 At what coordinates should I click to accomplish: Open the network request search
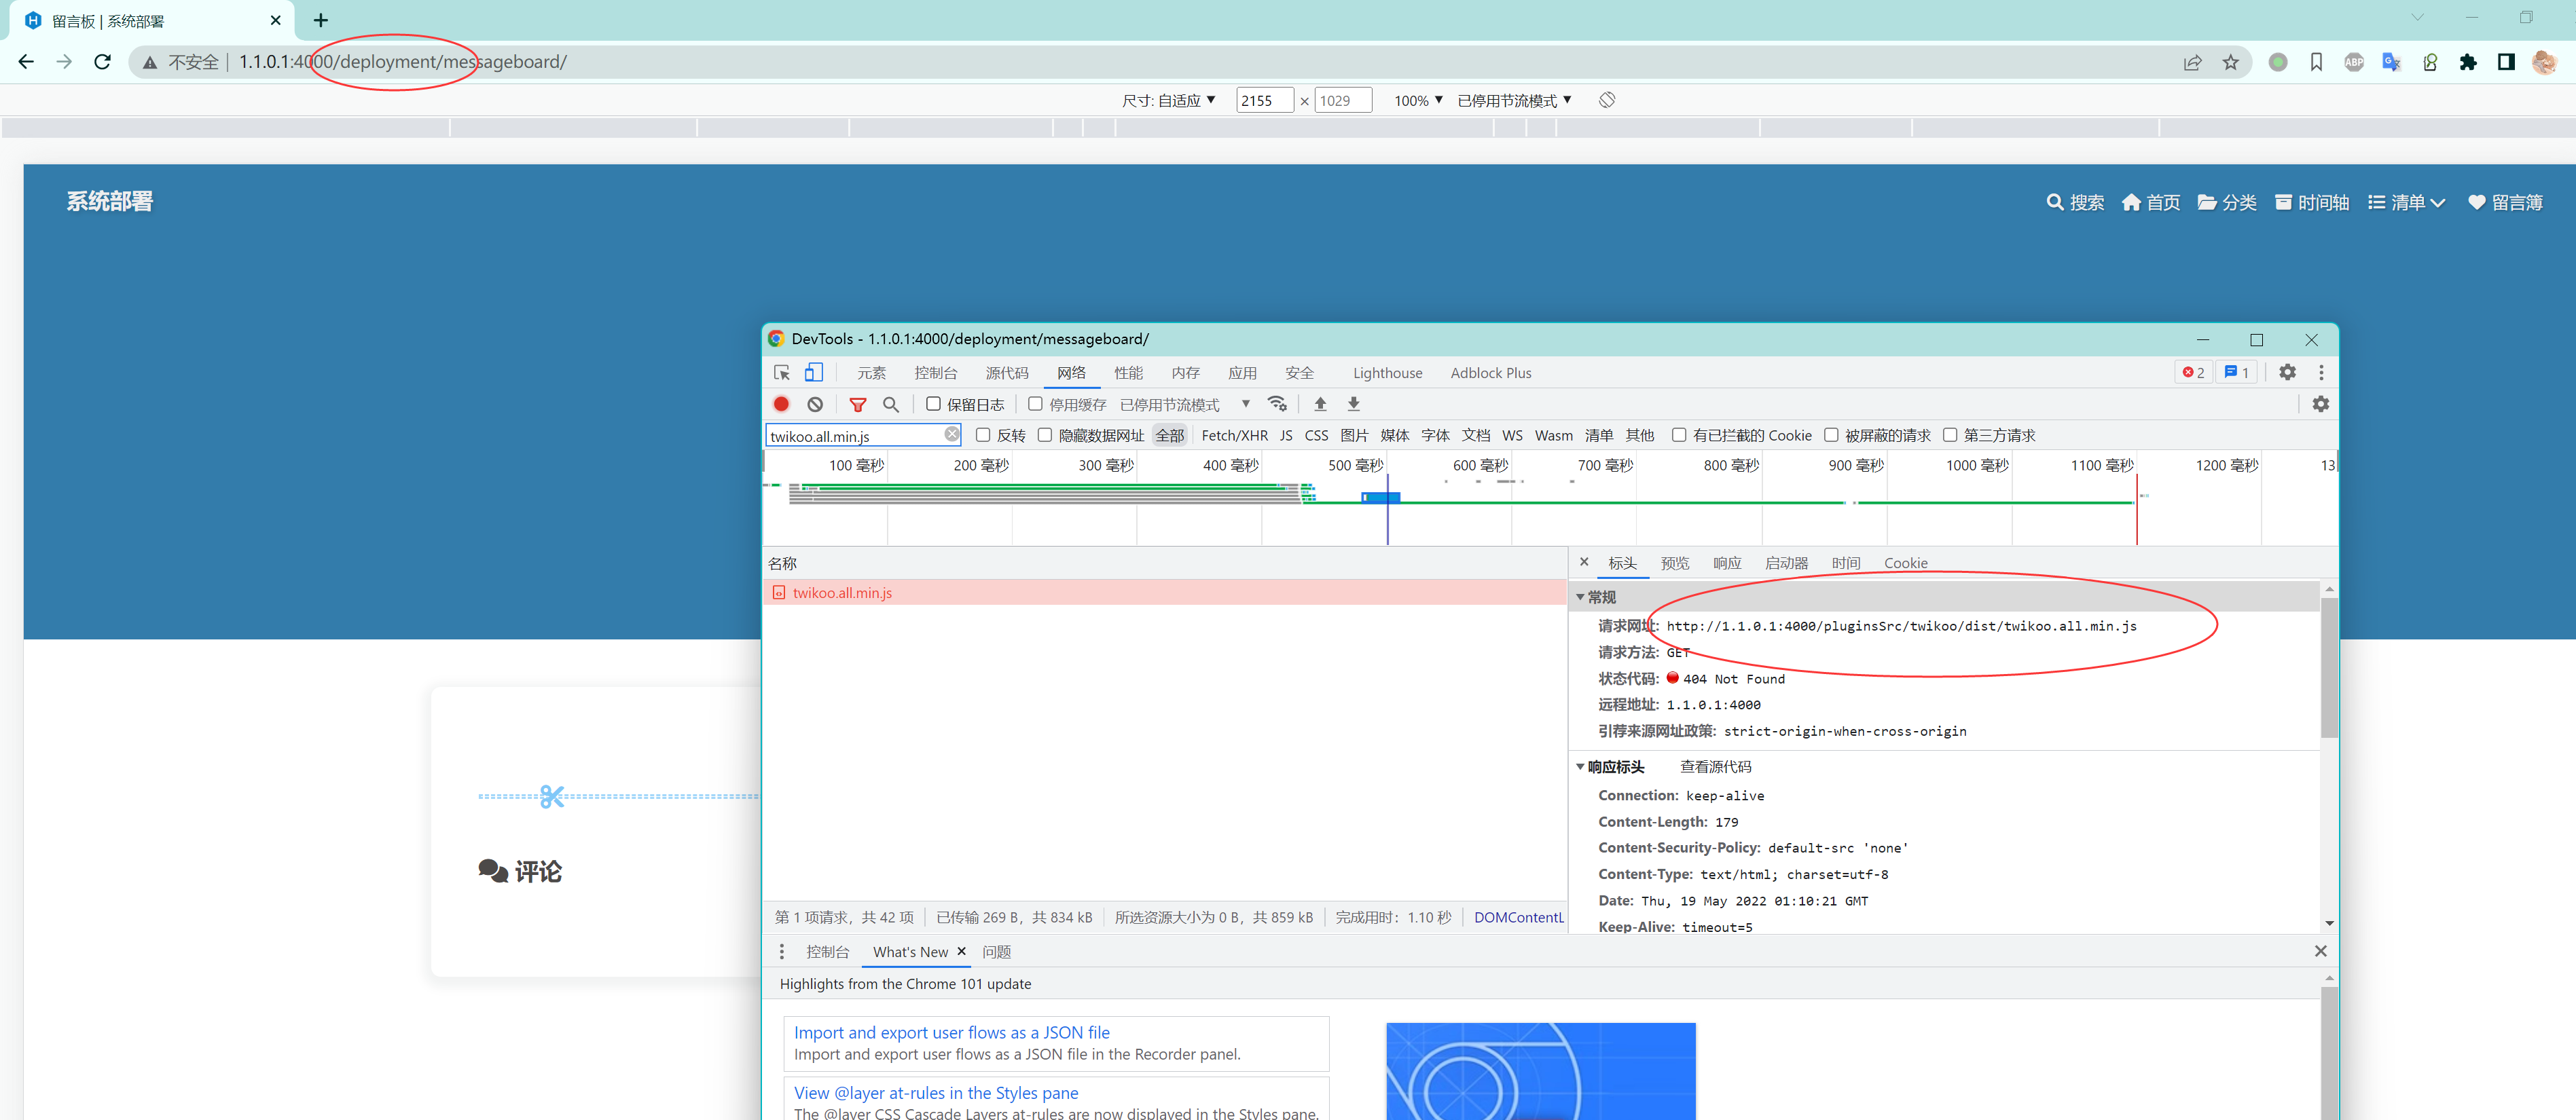coord(890,405)
